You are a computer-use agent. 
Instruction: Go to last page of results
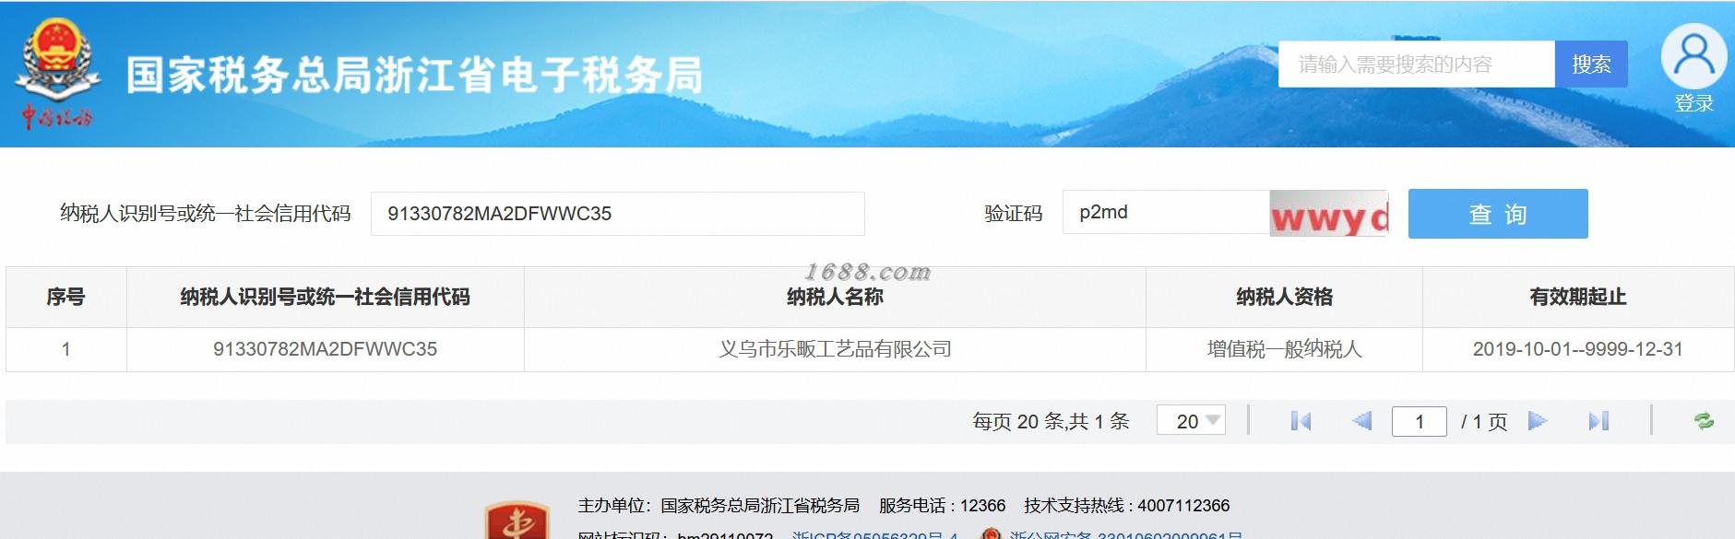point(1598,421)
